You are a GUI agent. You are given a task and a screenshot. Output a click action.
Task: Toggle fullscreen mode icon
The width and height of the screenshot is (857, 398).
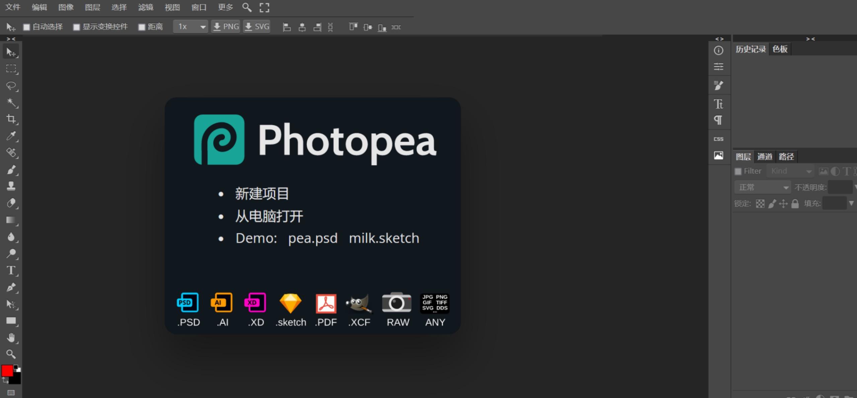[x=264, y=7]
